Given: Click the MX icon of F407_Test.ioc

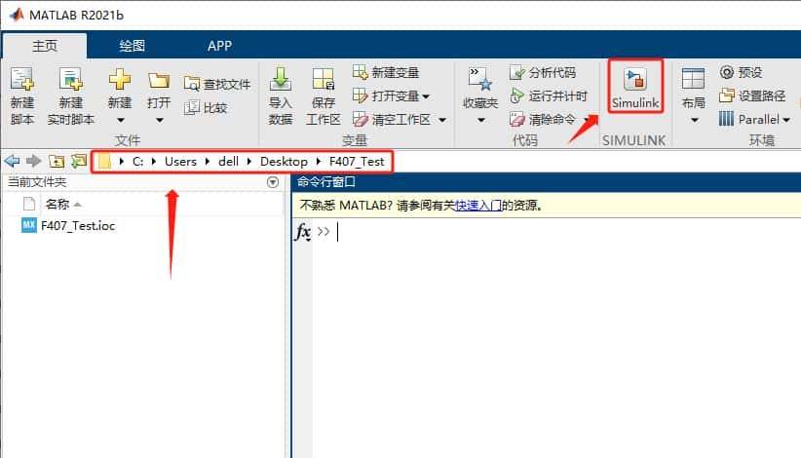Looking at the screenshot, I should [x=29, y=225].
